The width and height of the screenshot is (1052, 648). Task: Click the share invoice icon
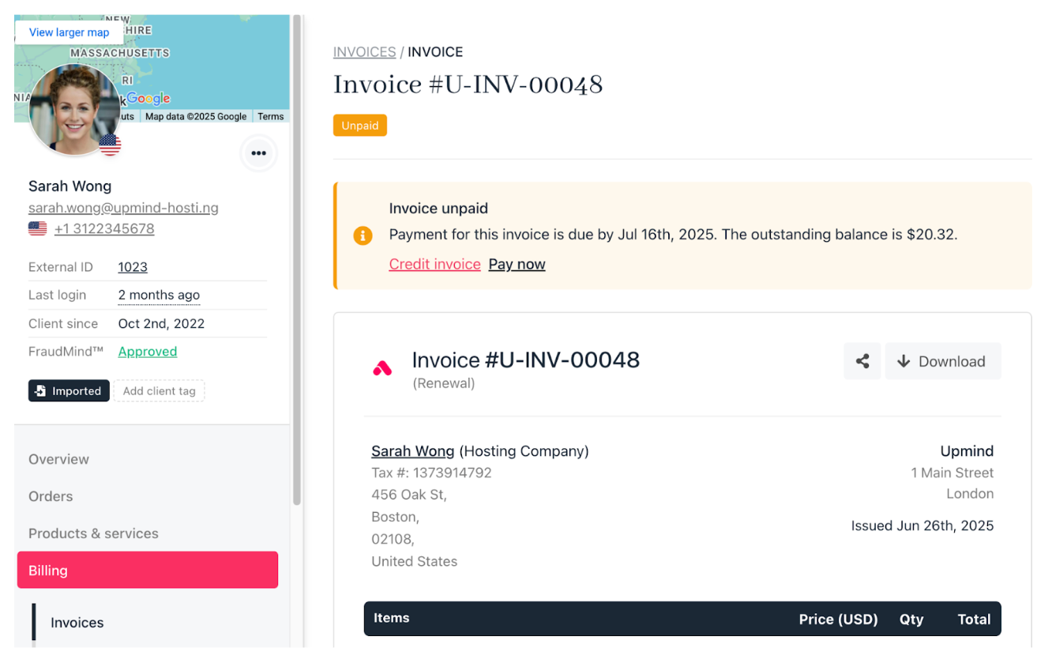pos(862,361)
